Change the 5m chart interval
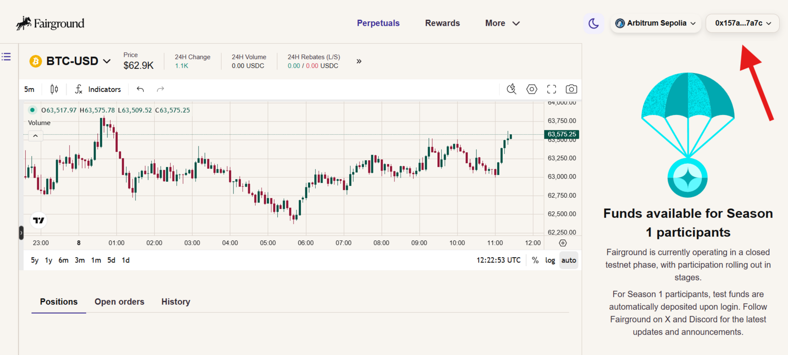 (30, 89)
